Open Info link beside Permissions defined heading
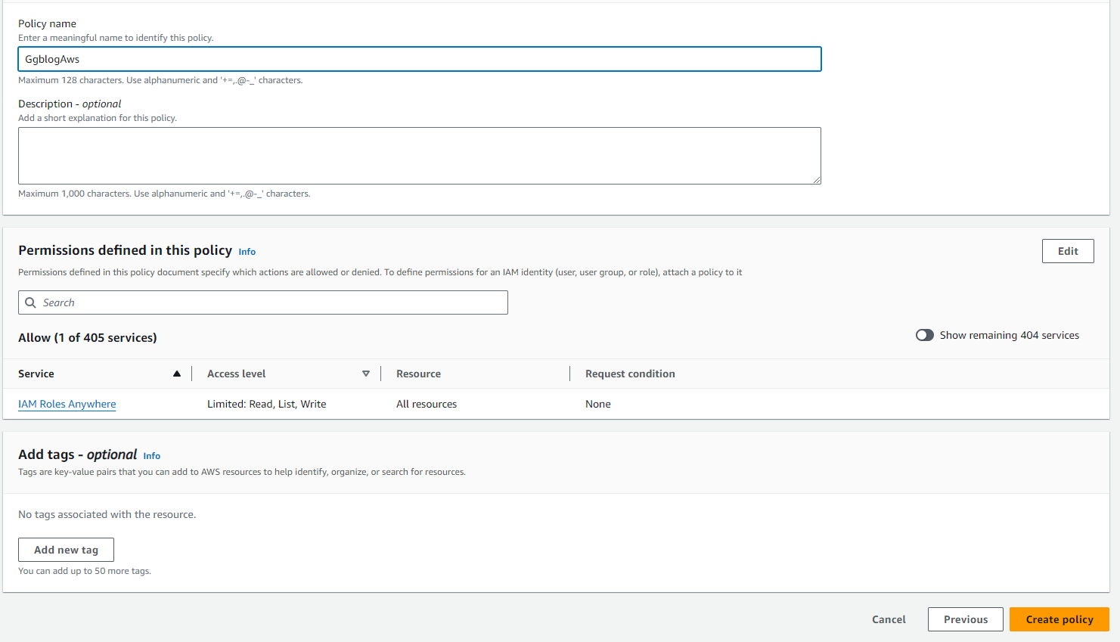 click(247, 252)
